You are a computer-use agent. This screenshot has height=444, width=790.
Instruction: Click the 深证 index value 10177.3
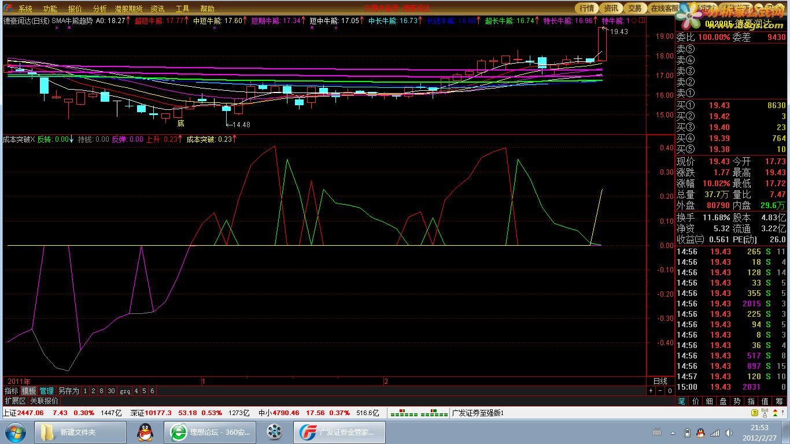(158, 413)
